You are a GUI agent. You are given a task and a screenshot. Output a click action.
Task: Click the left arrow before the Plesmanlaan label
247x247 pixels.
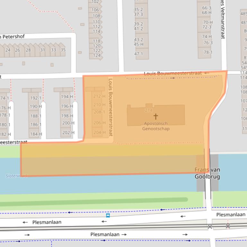(x=25, y=222)
